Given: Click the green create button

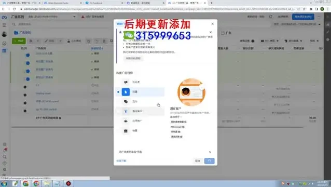Looking at the screenshot, I should (x=19, y=41).
